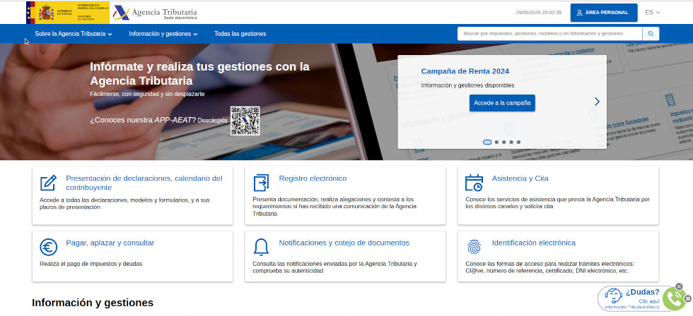The height and width of the screenshot is (316, 693).
Task: Expand the Información y gestiones dropdown
Action: coord(163,34)
